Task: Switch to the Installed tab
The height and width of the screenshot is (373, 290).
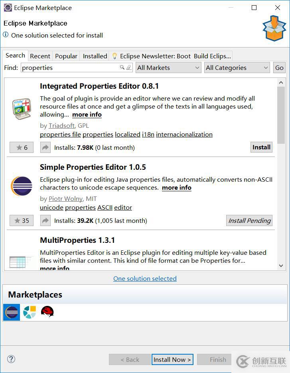Action: click(95, 56)
